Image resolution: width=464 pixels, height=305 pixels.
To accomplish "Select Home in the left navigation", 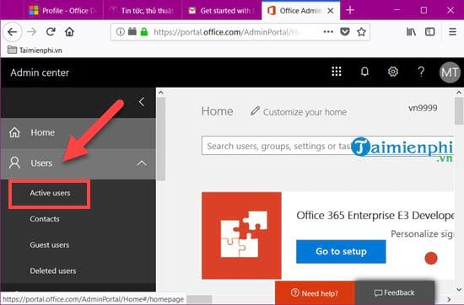I will pos(78,132).
